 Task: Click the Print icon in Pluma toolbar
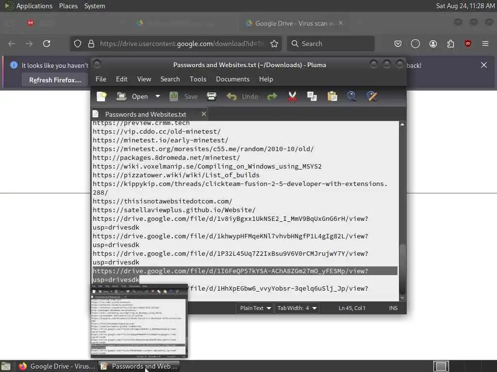click(x=212, y=96)
